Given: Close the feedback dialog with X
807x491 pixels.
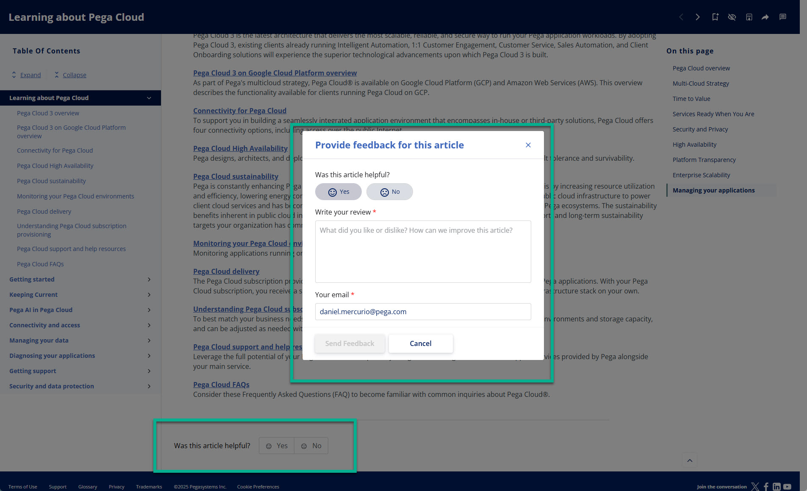Looking at the screenshot, I should 528,145.
